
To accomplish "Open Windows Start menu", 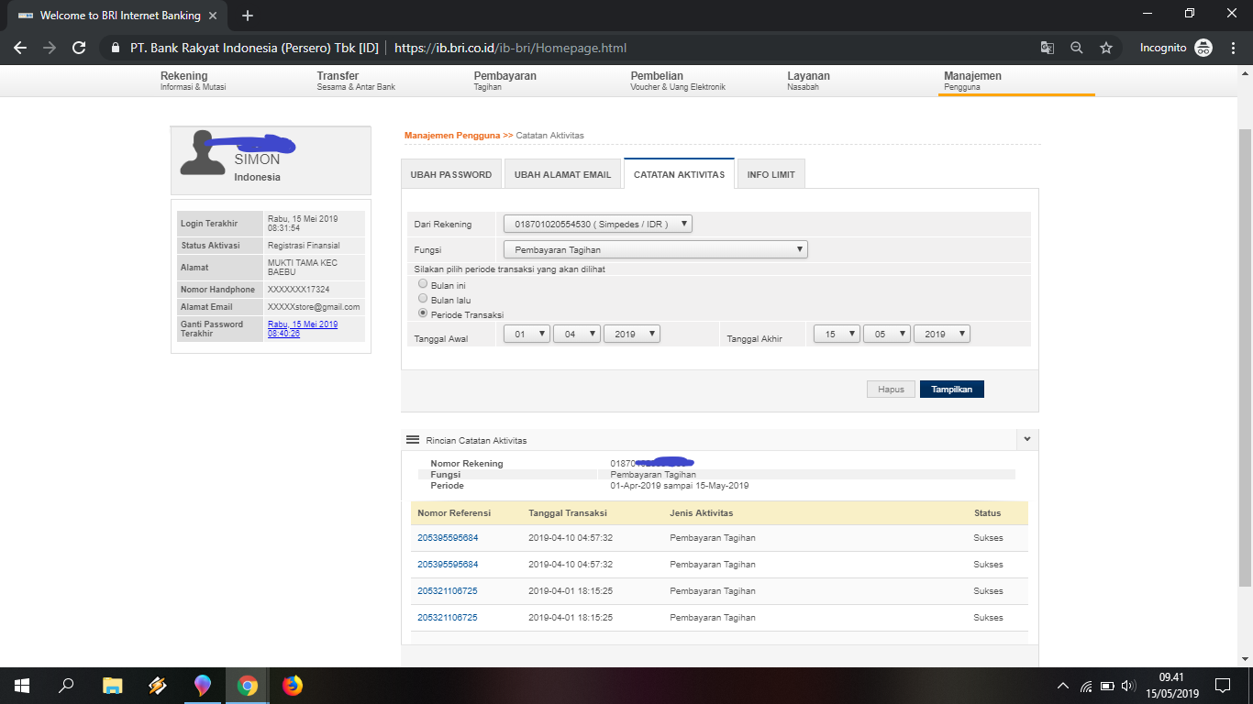I will click(x=22, y=685).
